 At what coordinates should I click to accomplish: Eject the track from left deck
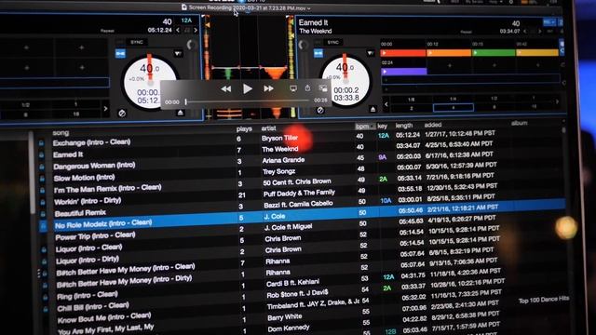[x=180, y=113]
